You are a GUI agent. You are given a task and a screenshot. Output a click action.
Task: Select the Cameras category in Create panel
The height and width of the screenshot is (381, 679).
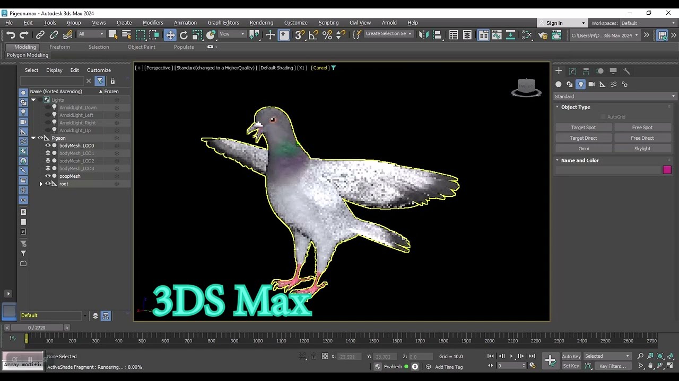point(591,84)
